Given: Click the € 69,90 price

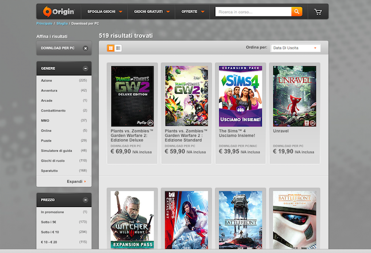Looking at the screenshot, I should coord(121,151).
